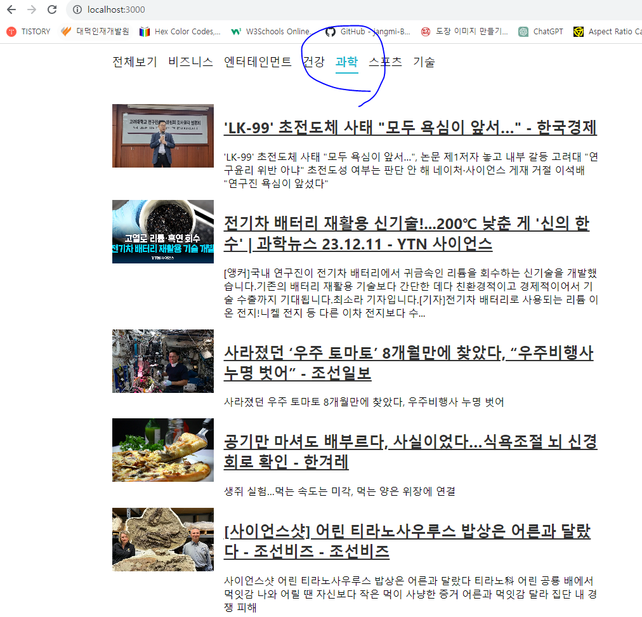Image resolution: width=642 pixels, height=617 pixels.
Task: Click the battery article description starting [앵커]
Action: (x=410, y=293)
